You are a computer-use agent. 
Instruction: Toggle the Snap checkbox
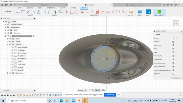[x=174, y=49]
